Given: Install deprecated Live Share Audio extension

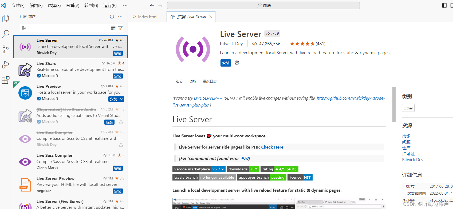Looking at the screenshot, I should point(109,122).
